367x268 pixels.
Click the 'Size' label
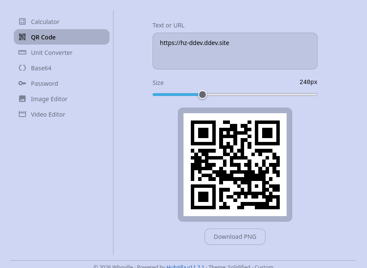tap(158, 83)
